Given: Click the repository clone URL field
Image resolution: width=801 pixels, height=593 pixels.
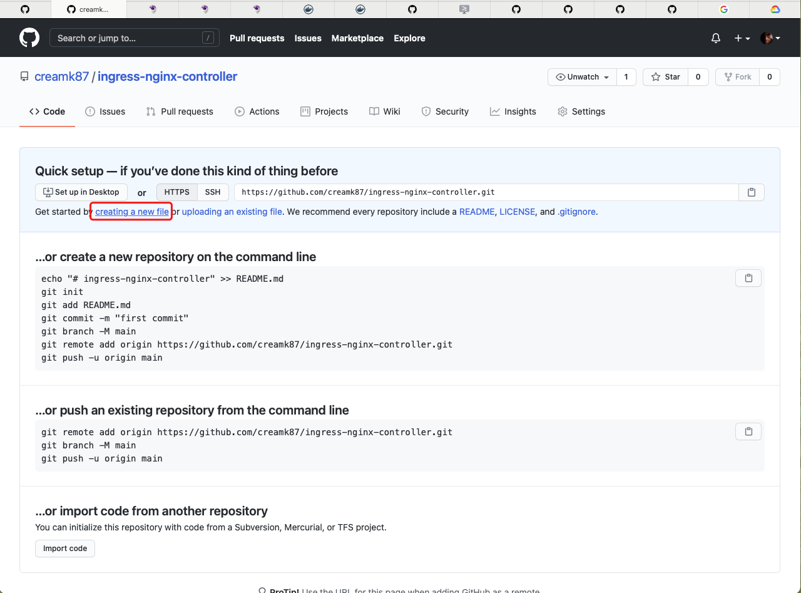Looking at the screenshot, I should click(486, 192).
